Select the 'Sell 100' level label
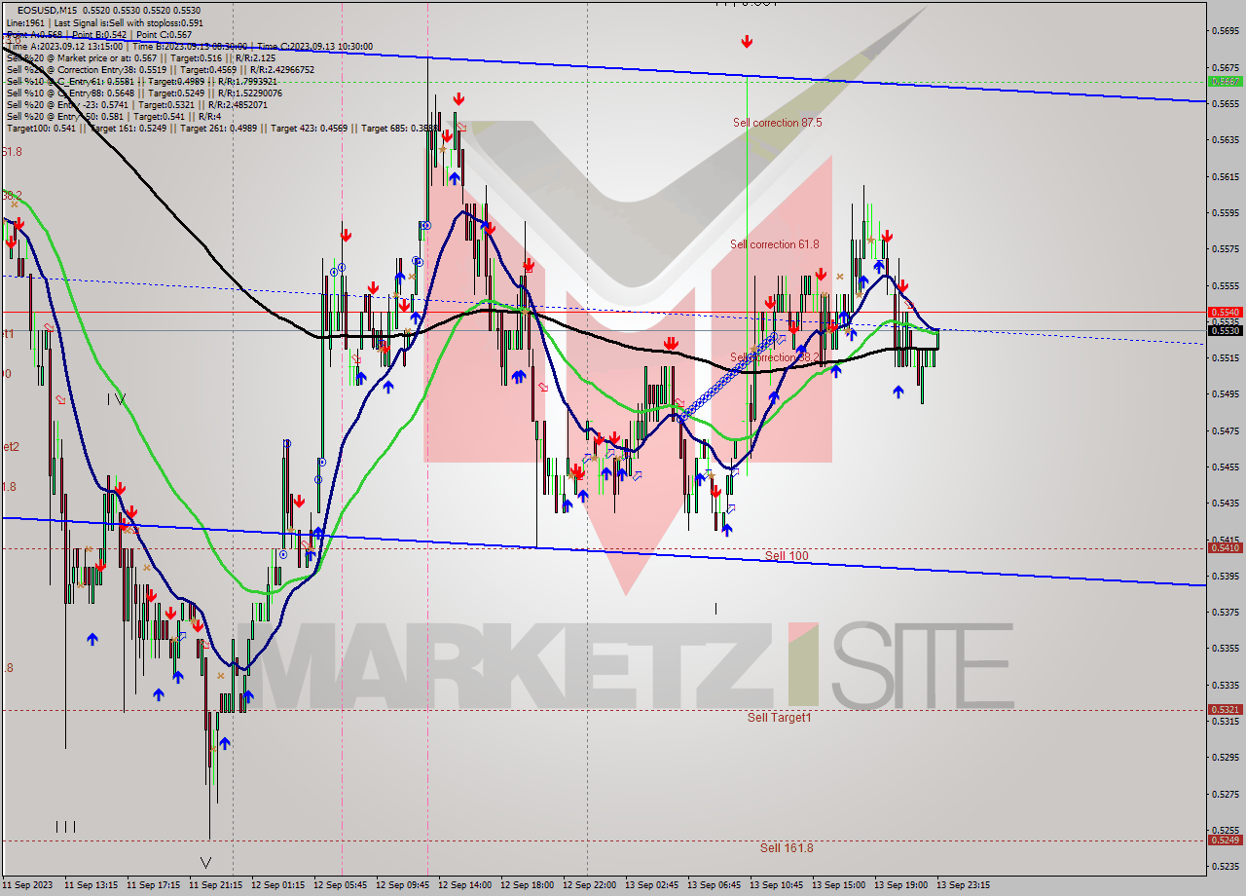 (x=786, y=556)
